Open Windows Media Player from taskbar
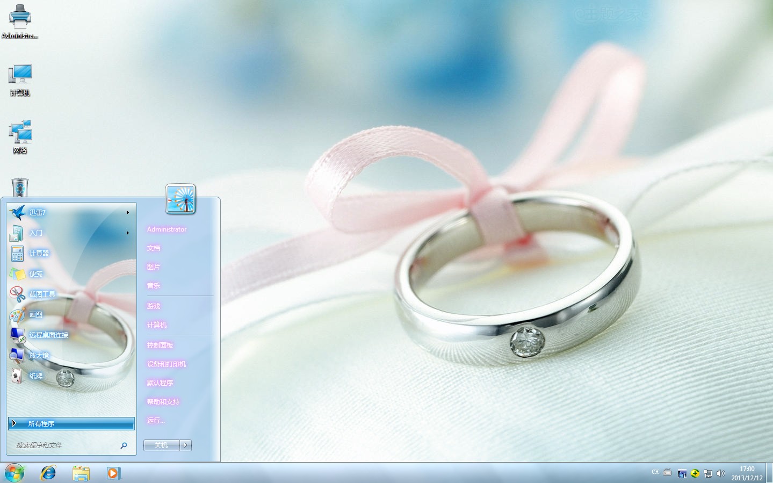Screen dimensions: 773x483 pyautogui.click(x=113, y=473)
